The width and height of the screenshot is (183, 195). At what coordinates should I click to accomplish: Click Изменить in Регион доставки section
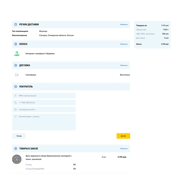click(x=124, y=25)
